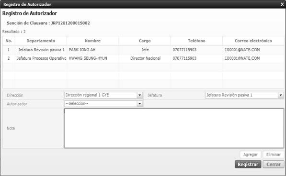Focus the Nota text area
This screenshot has height=176, width=286.
click(x=174, y=128)
